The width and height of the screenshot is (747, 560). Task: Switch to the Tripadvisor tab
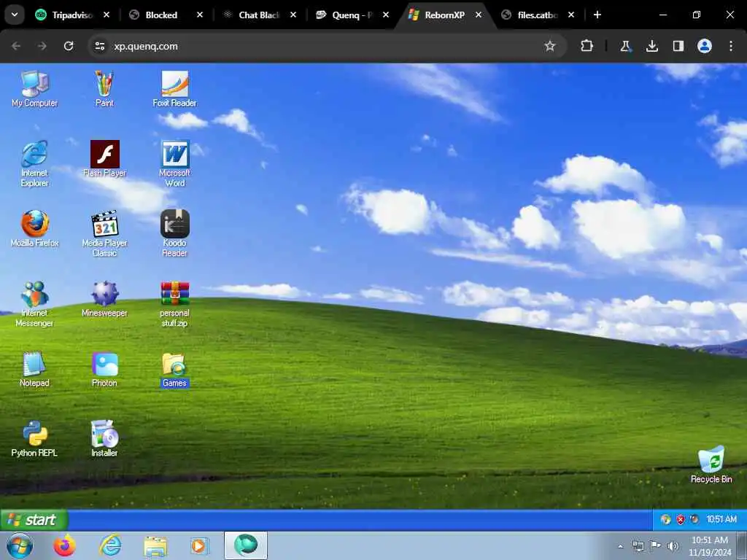[71, 15]
